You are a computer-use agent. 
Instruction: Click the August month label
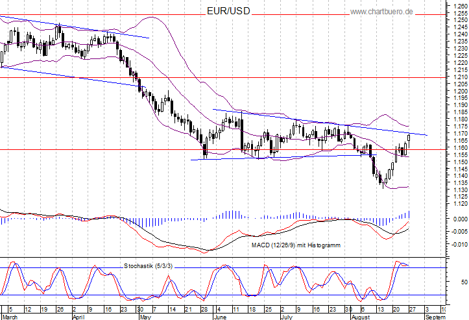point(360,317)
